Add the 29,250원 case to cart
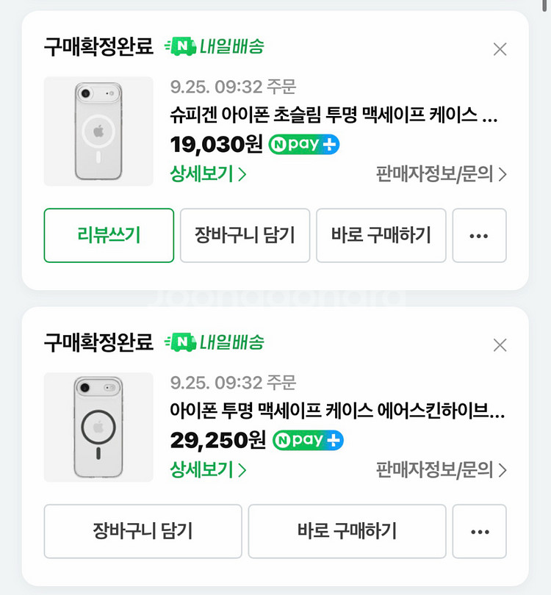 143,531
